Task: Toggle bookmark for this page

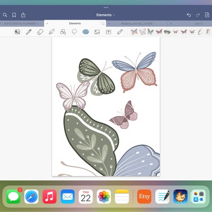Action: click(x=14, y=15)
